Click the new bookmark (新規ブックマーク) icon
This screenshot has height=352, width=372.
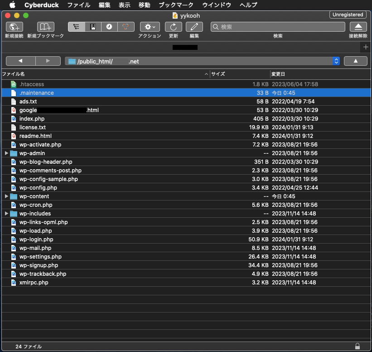click(46, 27)
